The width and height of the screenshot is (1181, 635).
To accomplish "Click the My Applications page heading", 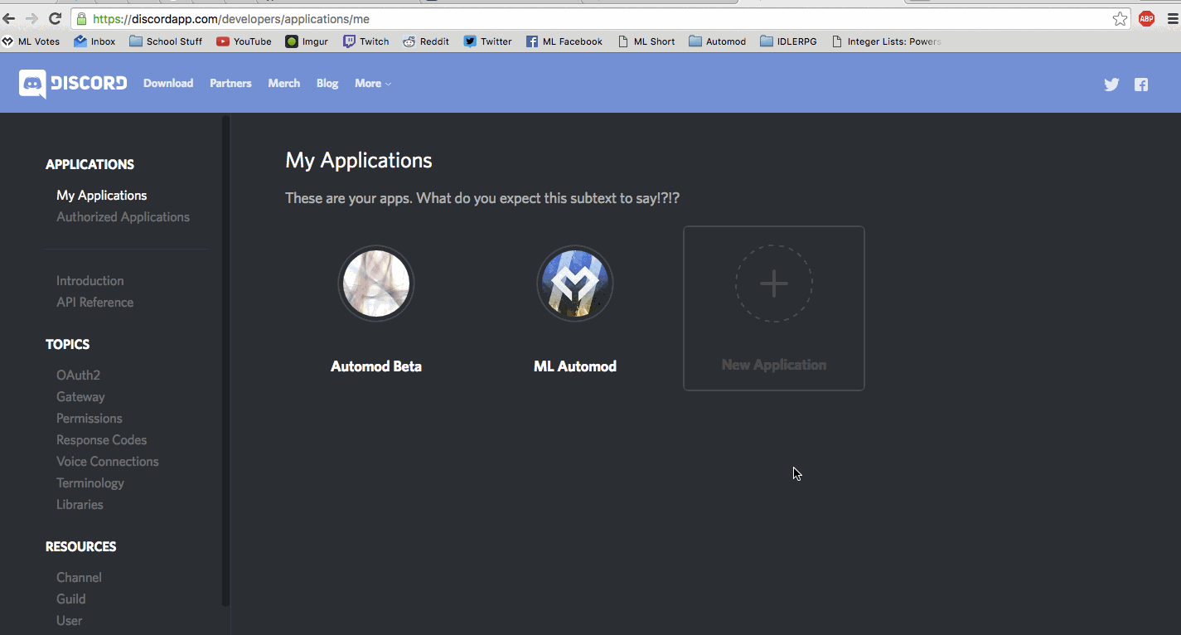I will [359, 160].
